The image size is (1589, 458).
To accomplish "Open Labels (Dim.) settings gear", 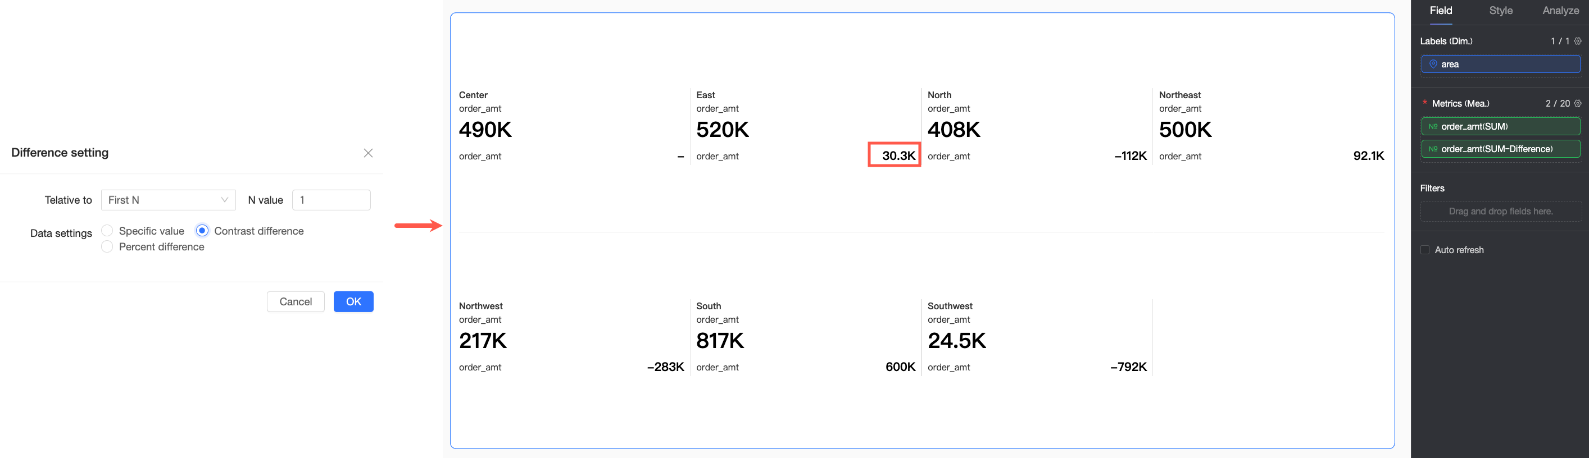I will click(x=1577, y=42).
